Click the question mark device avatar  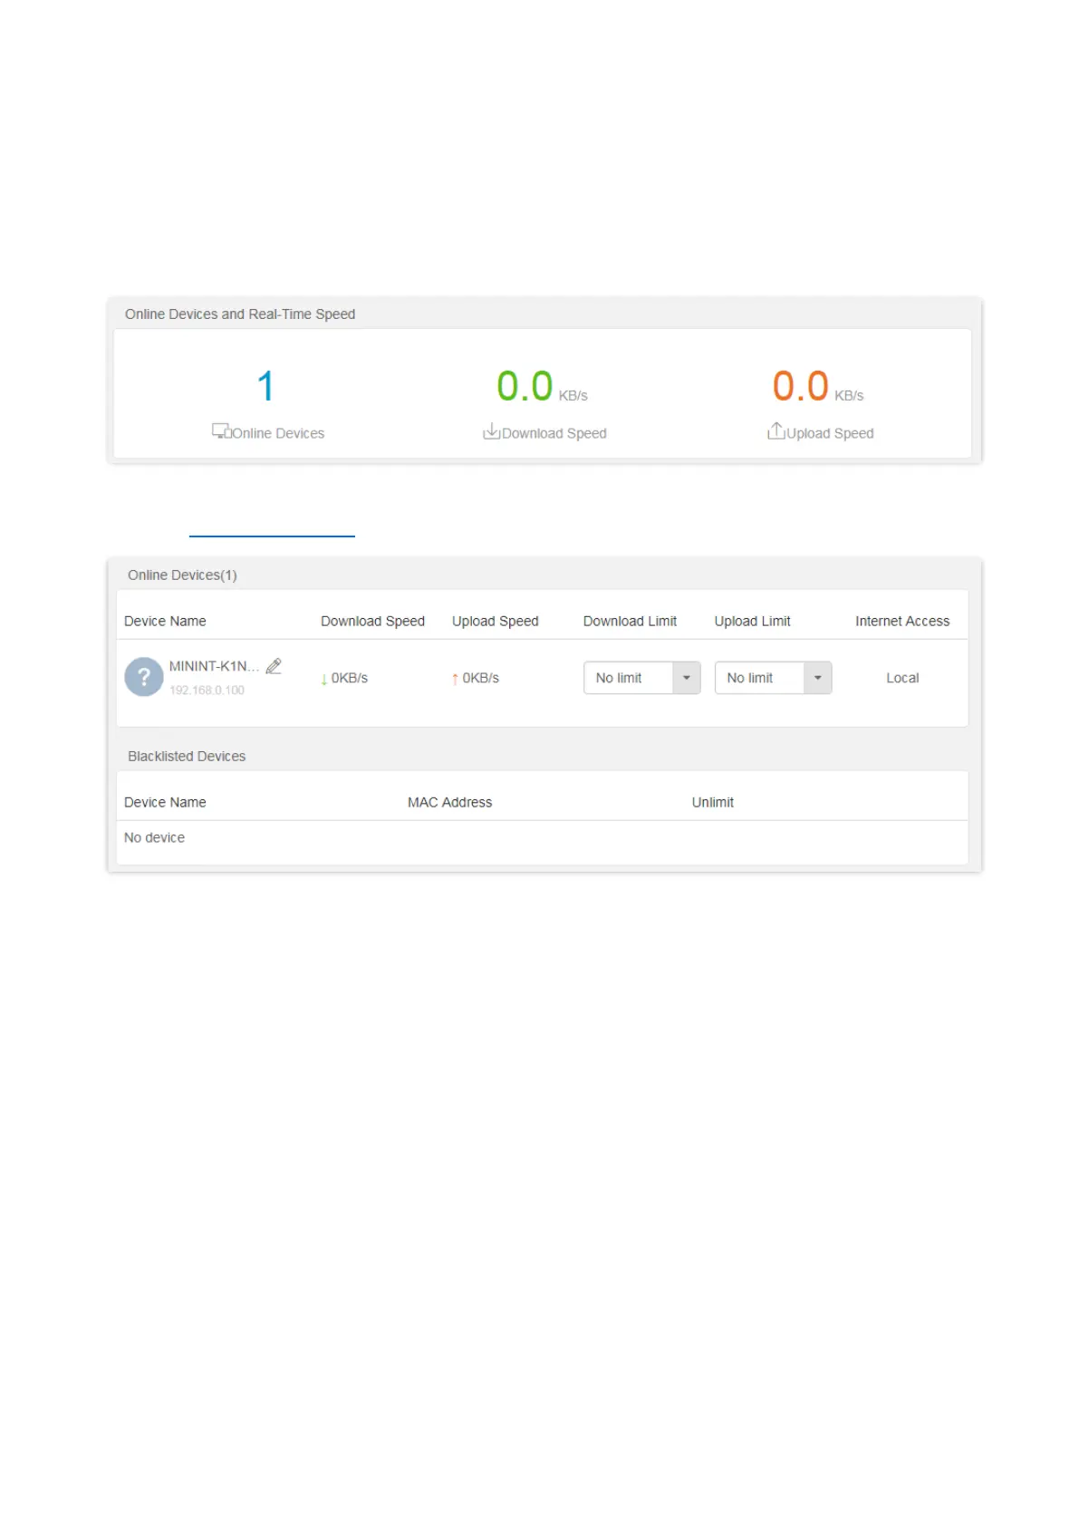pyautogui.click(x=143, y=677)
